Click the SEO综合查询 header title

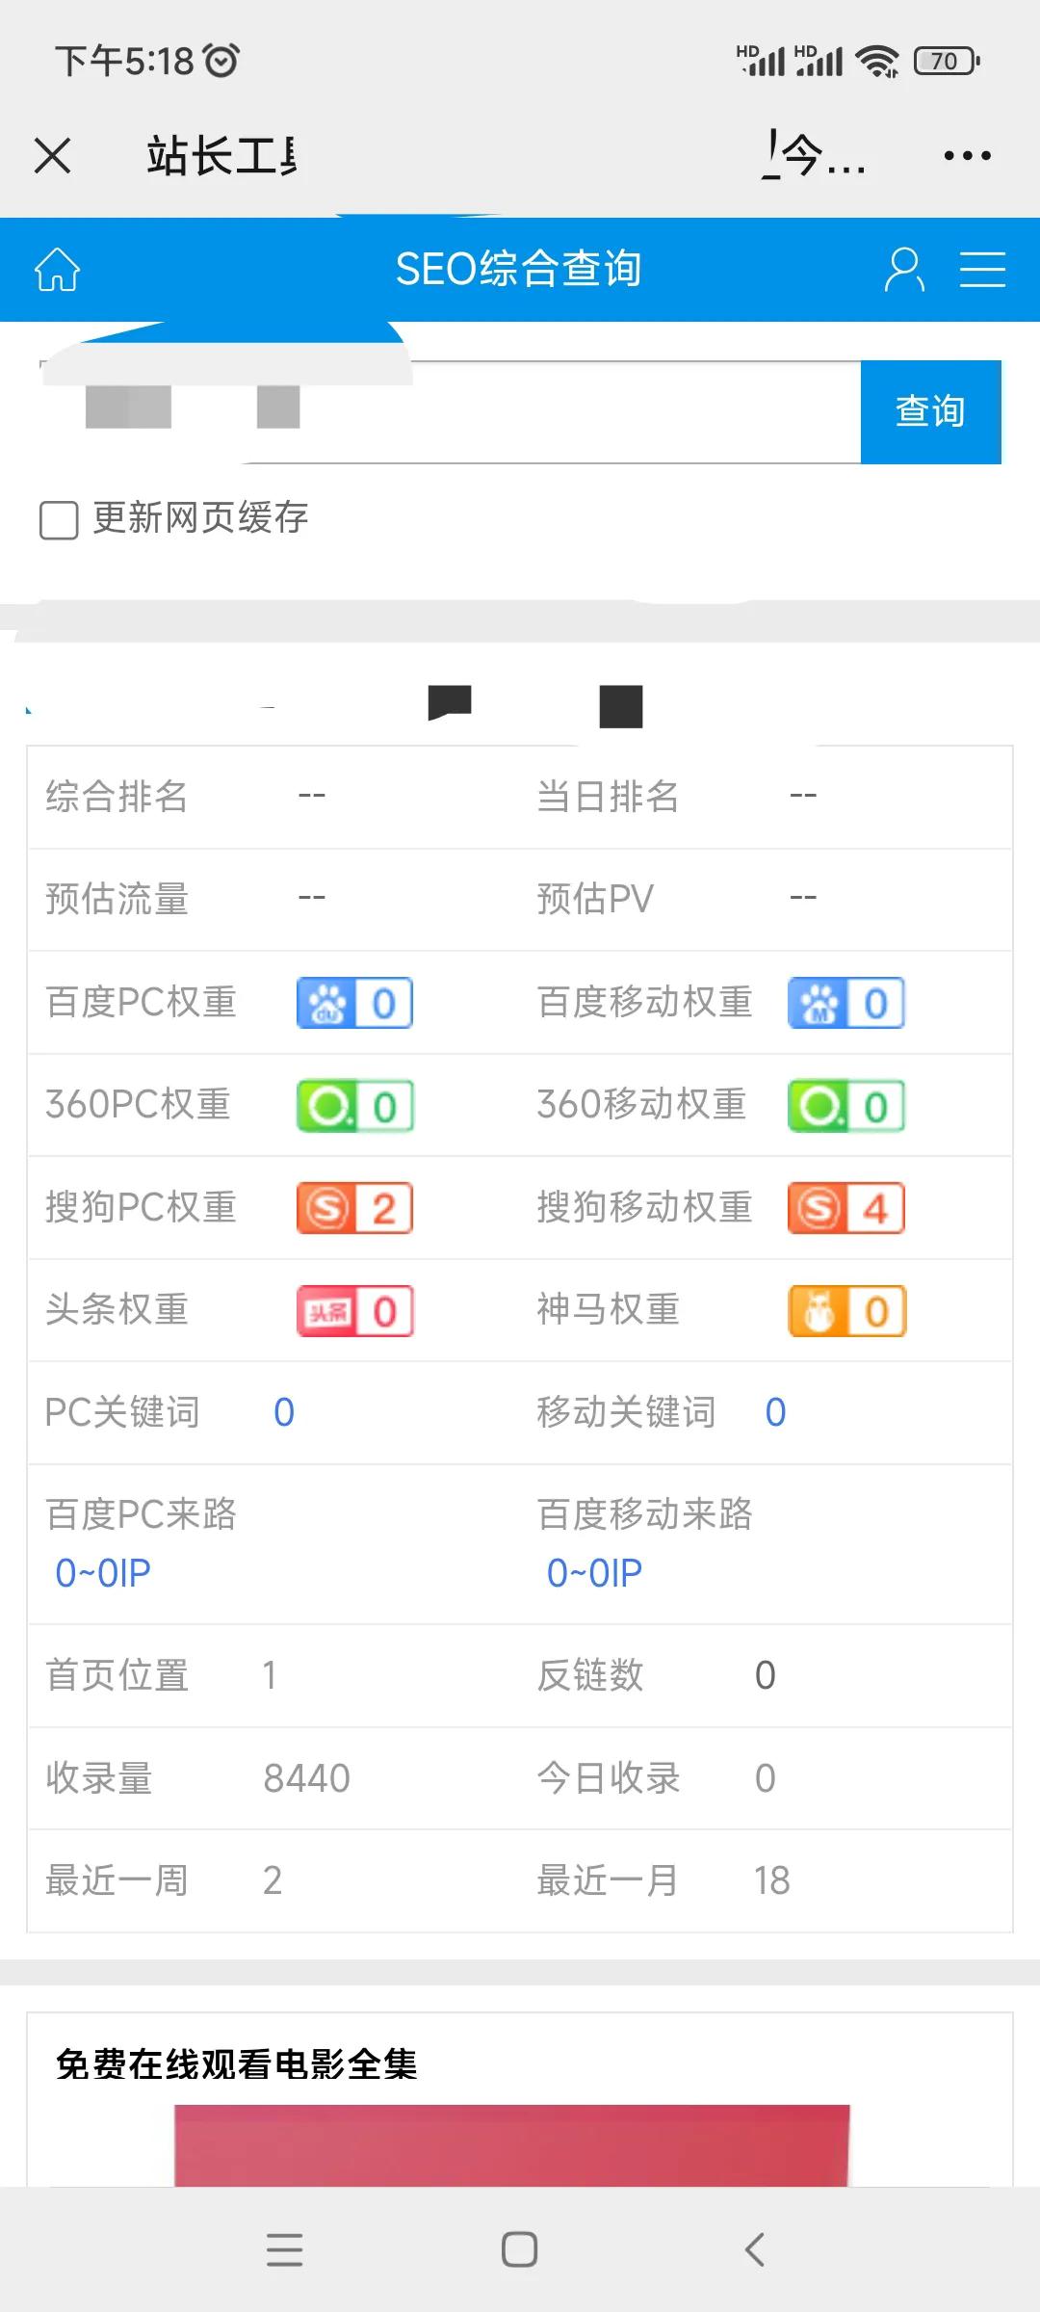click(518, 269)
